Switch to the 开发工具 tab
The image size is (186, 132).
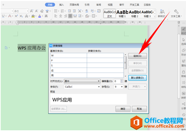(x=134, y=5)
